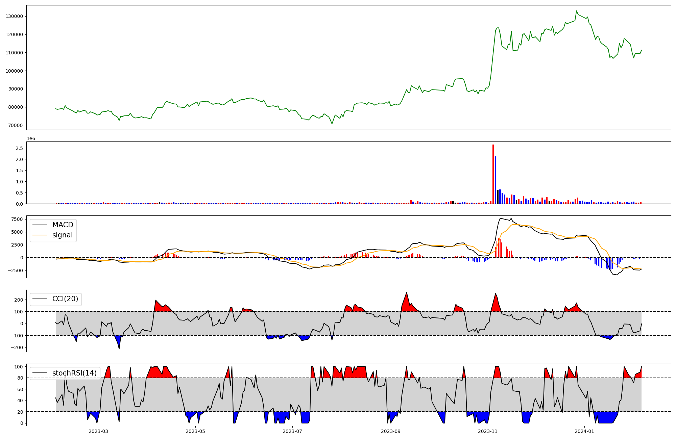Click the 1e6 volume exponent label

click(x=31, y=139)
